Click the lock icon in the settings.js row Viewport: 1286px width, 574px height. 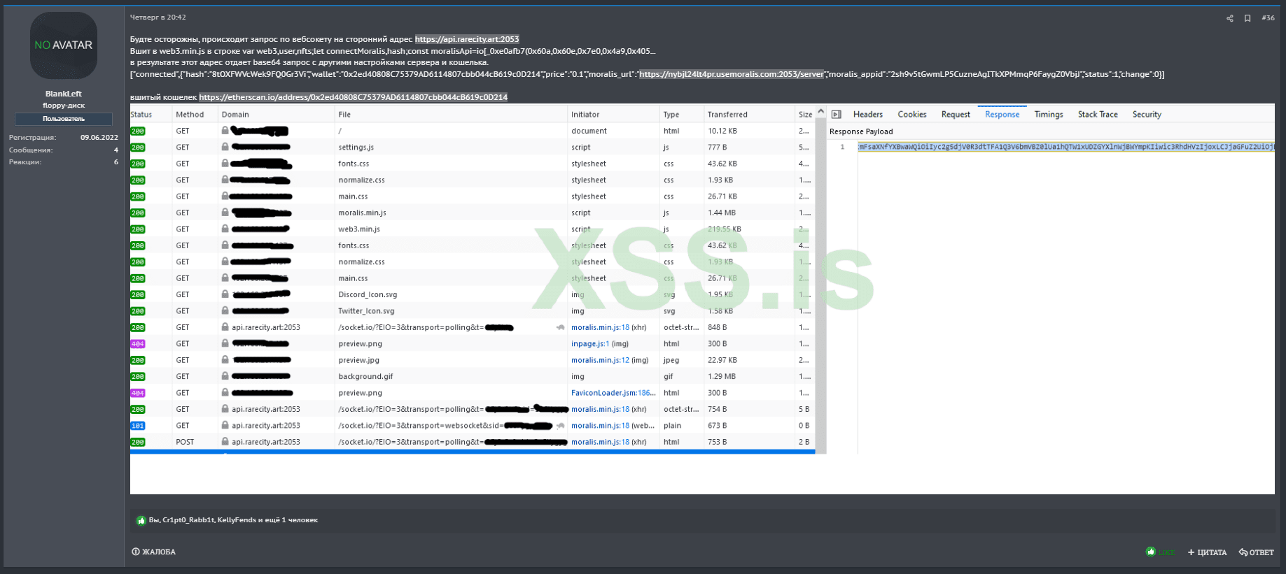pyautogui.click(x=225, y=148)
